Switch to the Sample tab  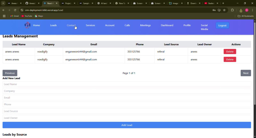86,3
